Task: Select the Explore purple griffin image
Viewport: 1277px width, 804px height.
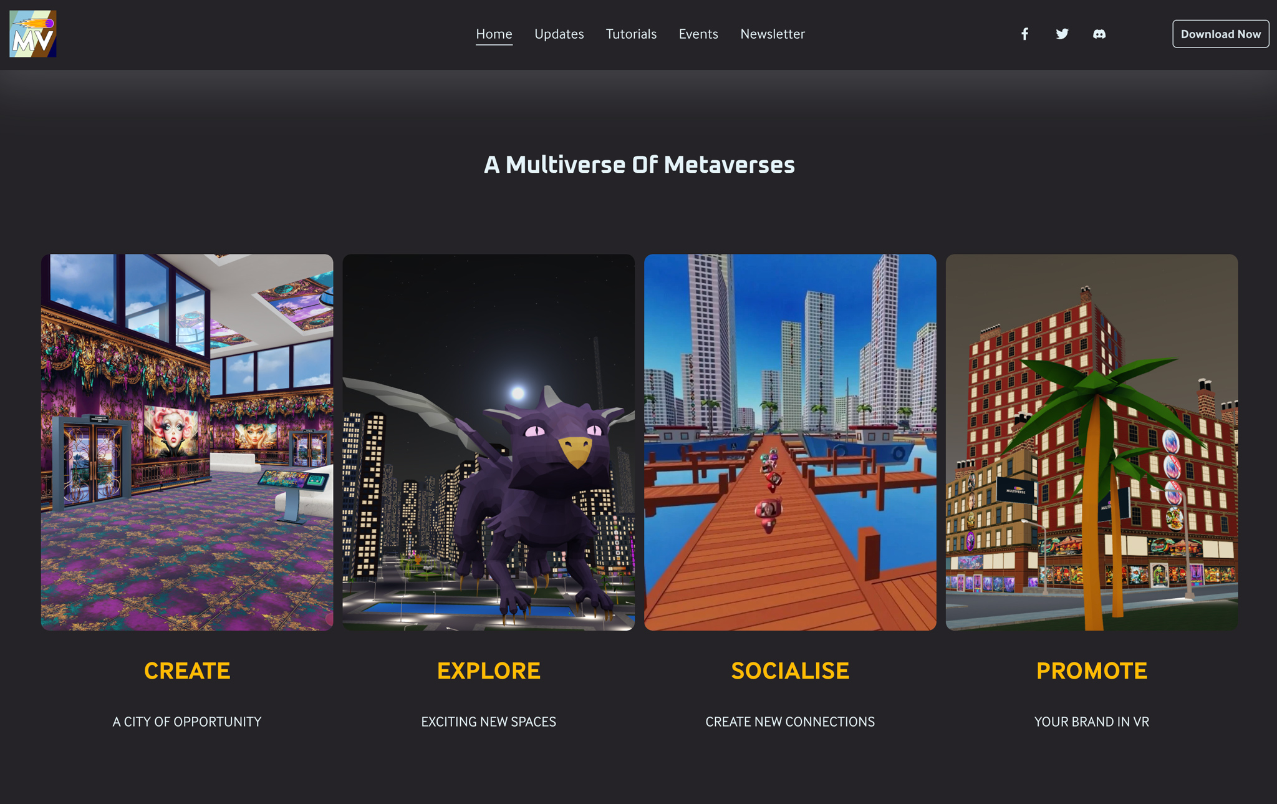Action: 488,442
